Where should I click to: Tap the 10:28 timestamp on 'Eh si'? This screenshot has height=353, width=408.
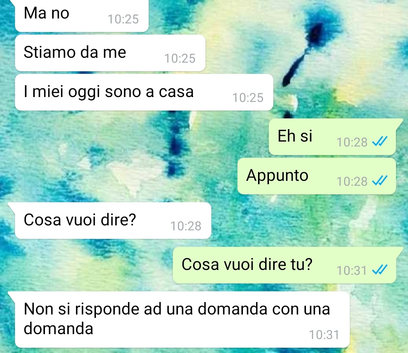(352, 142)
